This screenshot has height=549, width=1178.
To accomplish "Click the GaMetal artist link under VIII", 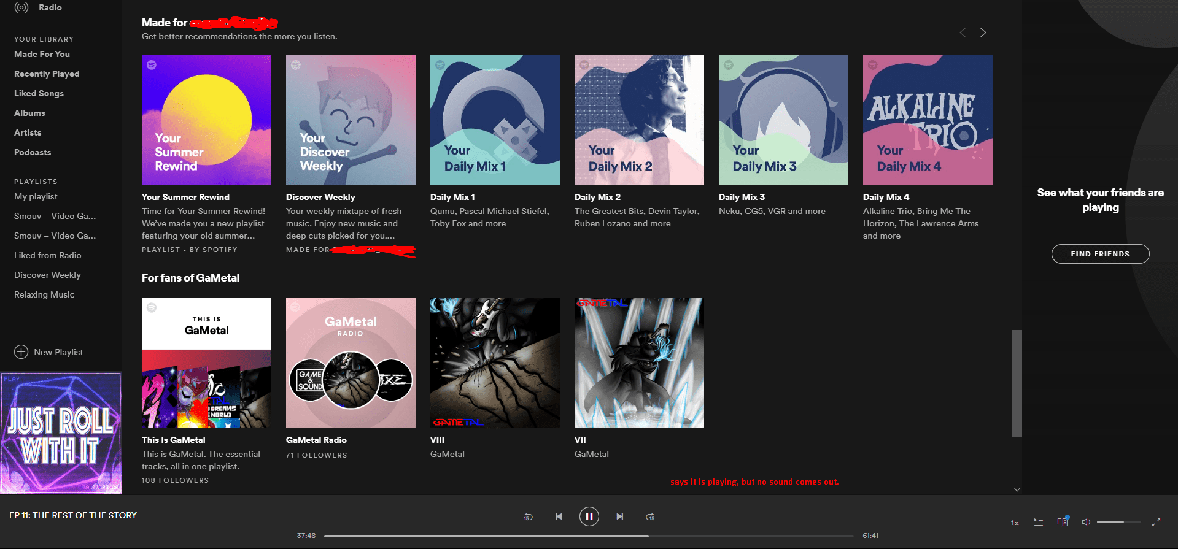I will [447, 454].
